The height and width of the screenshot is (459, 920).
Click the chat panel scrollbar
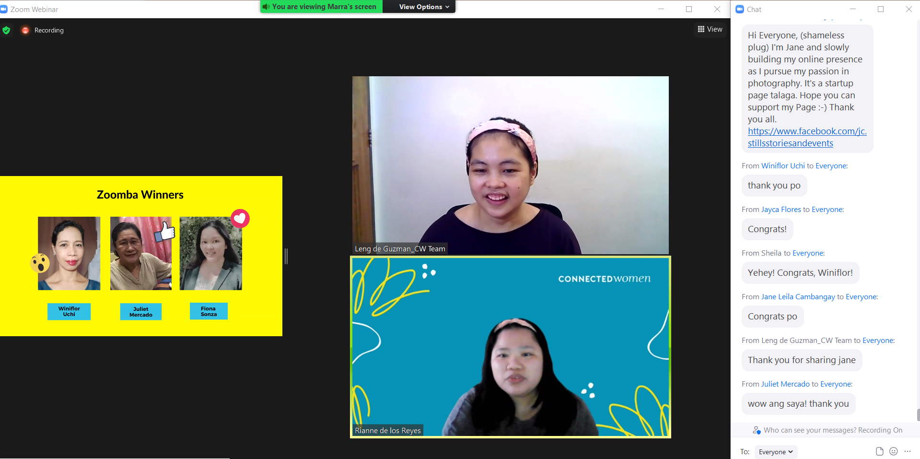[x=918, y=414]
